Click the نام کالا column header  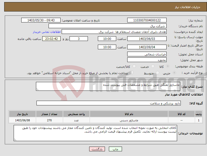(129, 114)
